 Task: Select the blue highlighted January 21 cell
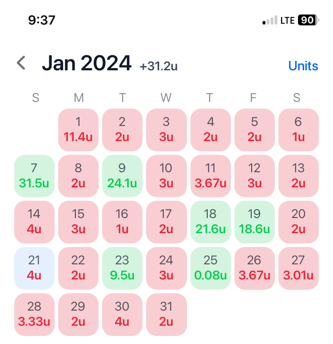(34, 268)
